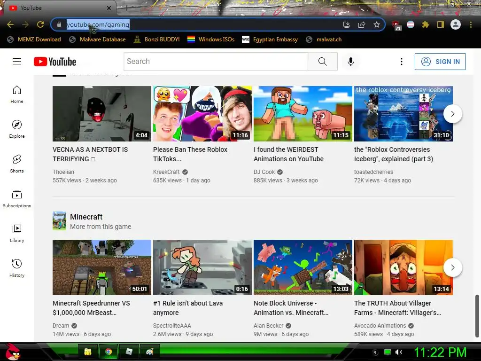Open the Note Block Universe video thumbnail
481x361 pixels.
303,267
